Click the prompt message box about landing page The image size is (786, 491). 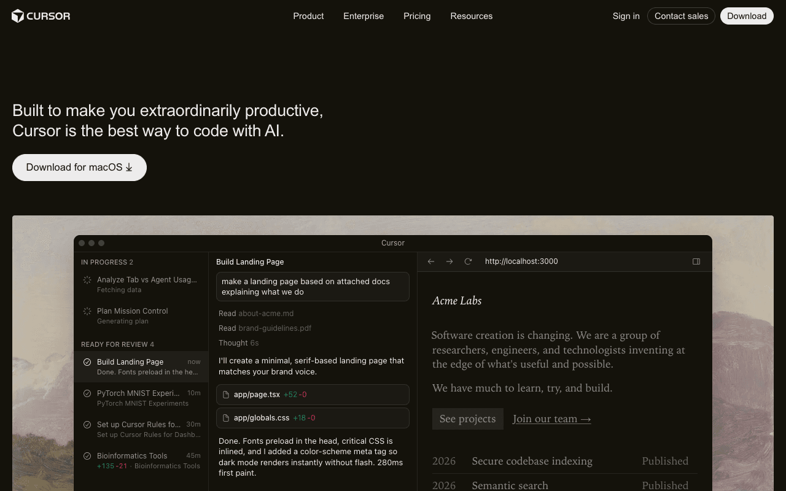(x=313, y=287)
